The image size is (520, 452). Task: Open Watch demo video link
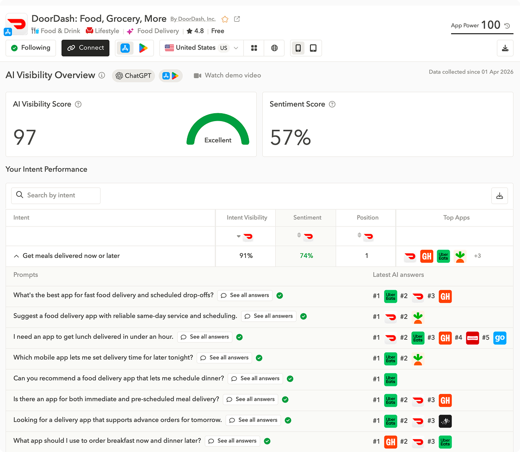pyautogui.click(x=227, y=75)
